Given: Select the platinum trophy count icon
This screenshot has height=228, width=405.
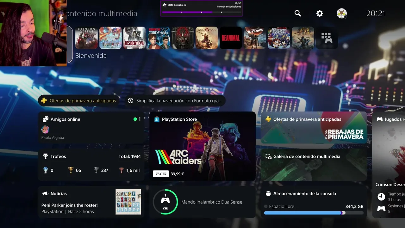Looking at the screenshot, I should 46,170.
